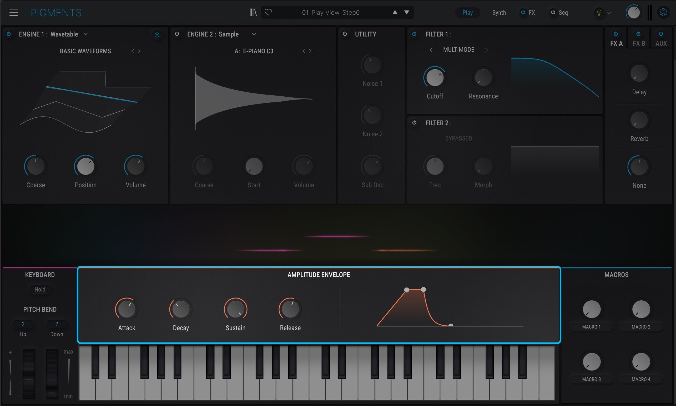Click the Pitch Bend Down value 2
Image resolution: width=676 pixels, height=406 pixels.
pyautogui.click(x=57, y=324)
